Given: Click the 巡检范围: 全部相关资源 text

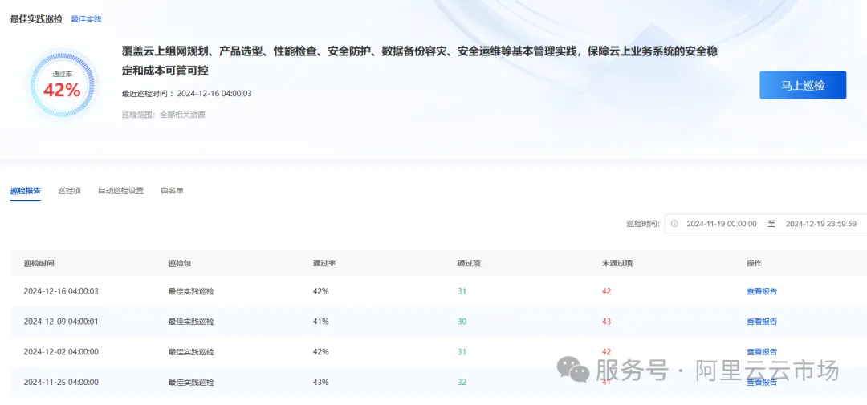Looking at the screenshot, I should (164, 115).
